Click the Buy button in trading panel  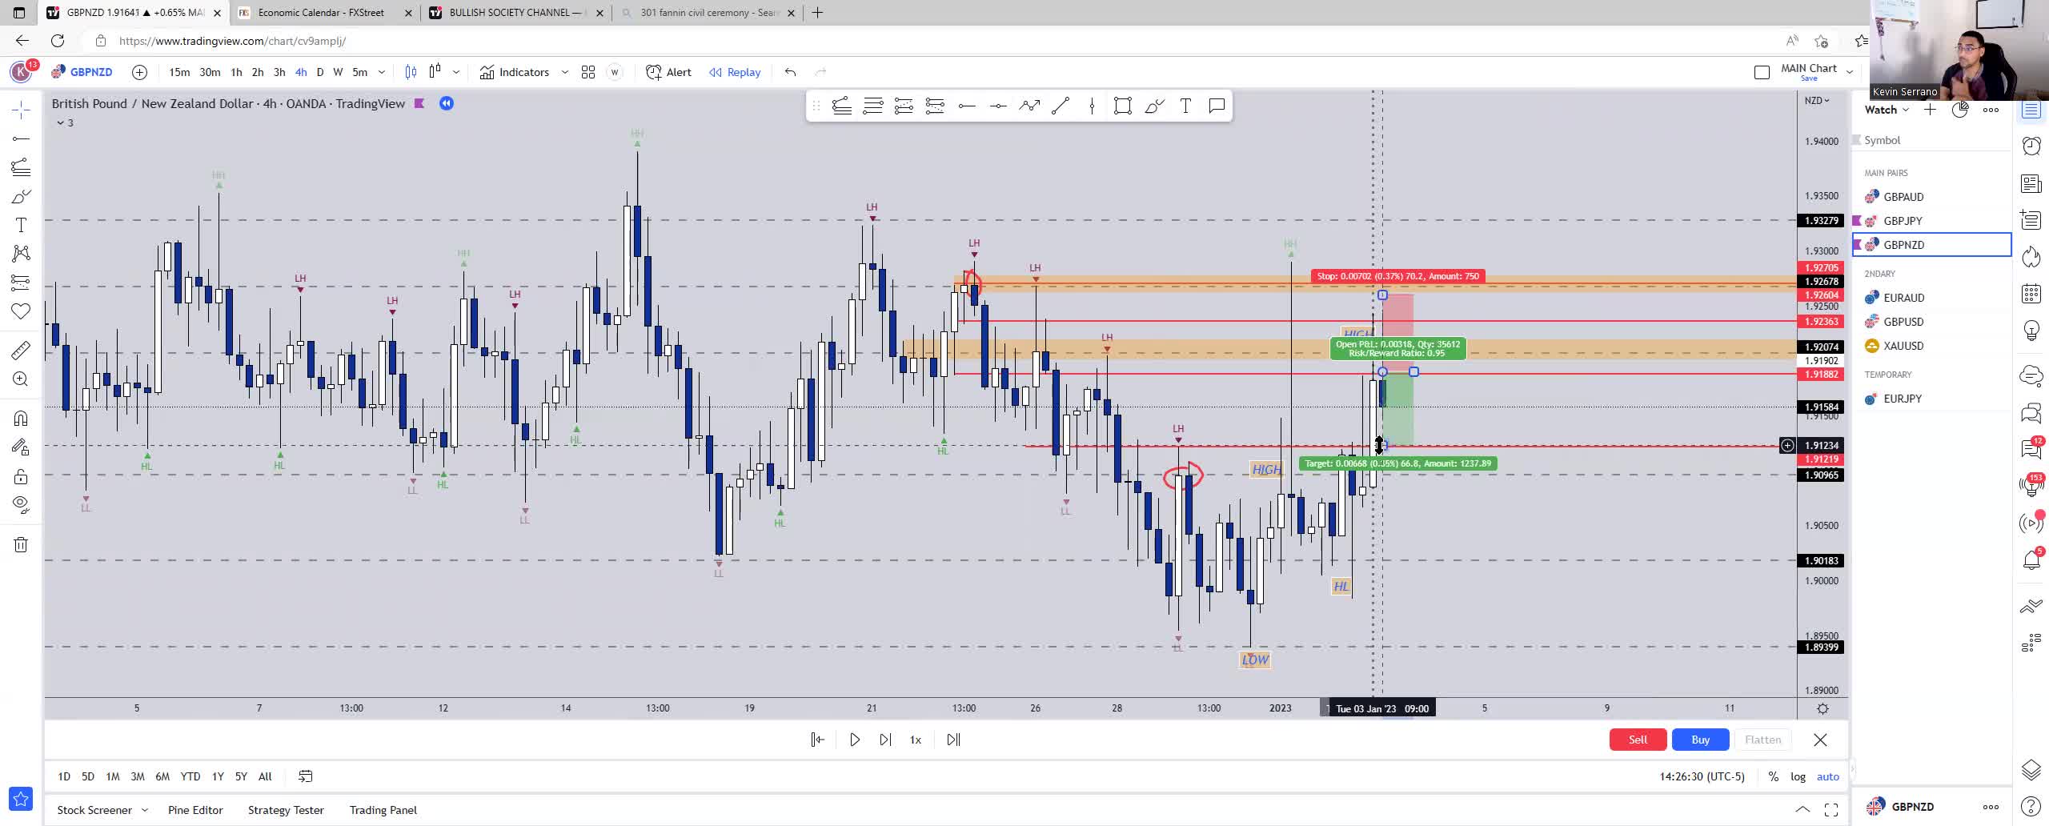click(1700, 740)
